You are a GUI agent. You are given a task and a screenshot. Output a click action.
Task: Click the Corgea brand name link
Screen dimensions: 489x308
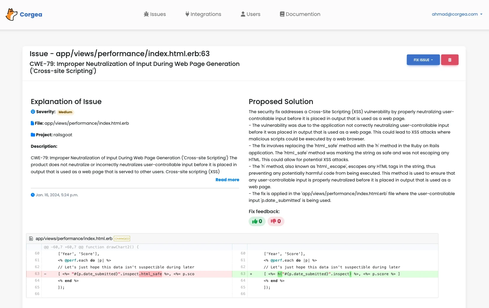[x=31, y=14]
